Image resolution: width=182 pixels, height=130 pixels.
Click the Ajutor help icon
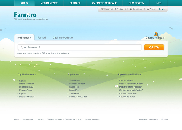[x=148, y=9]
